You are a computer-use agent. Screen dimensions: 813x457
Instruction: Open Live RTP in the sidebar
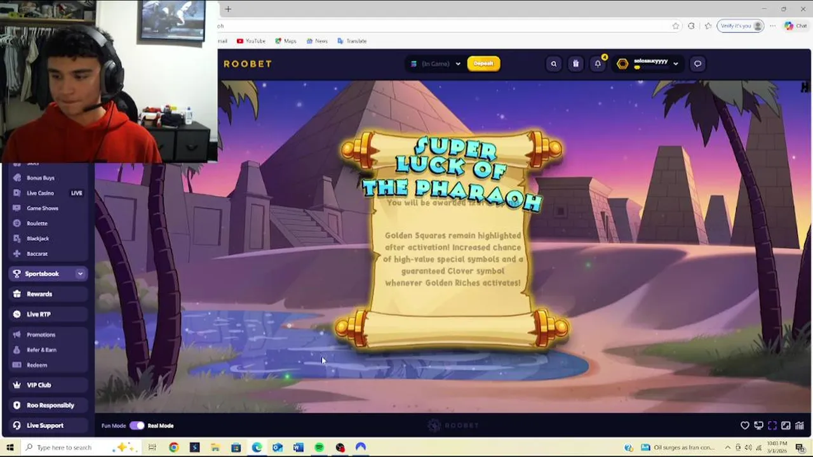pyautogui.click(x=48, y=314)
